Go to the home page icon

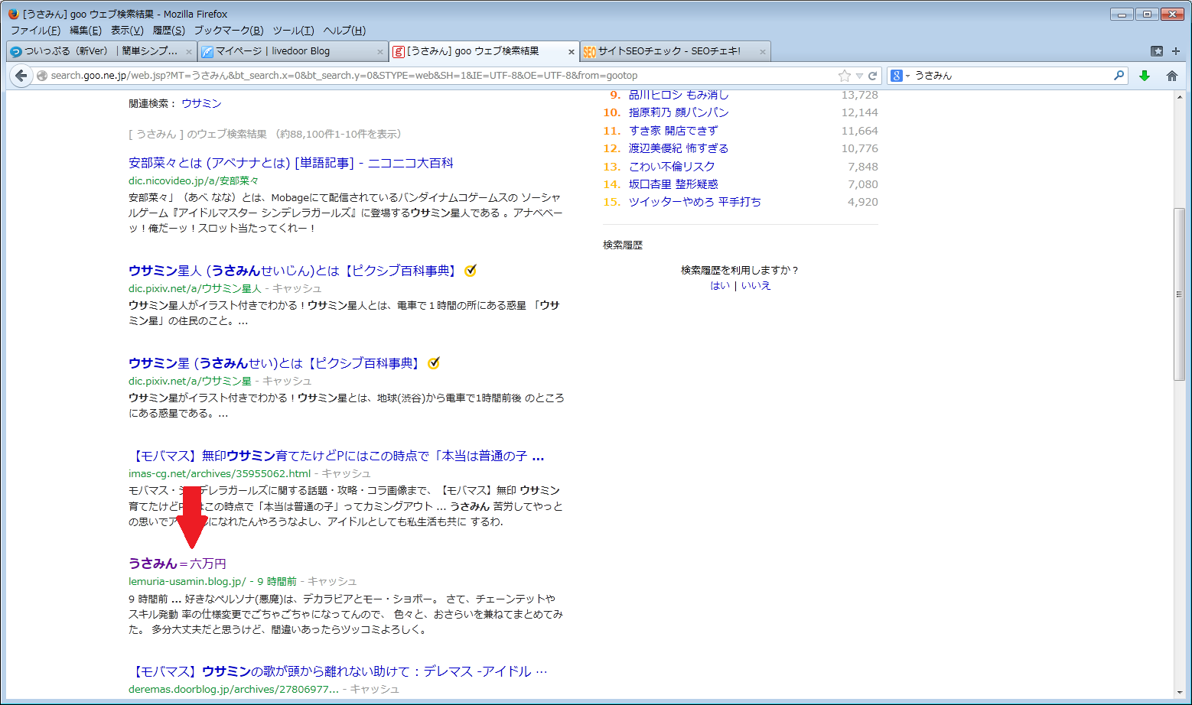pyautogui.click(x=1171, y=76)
